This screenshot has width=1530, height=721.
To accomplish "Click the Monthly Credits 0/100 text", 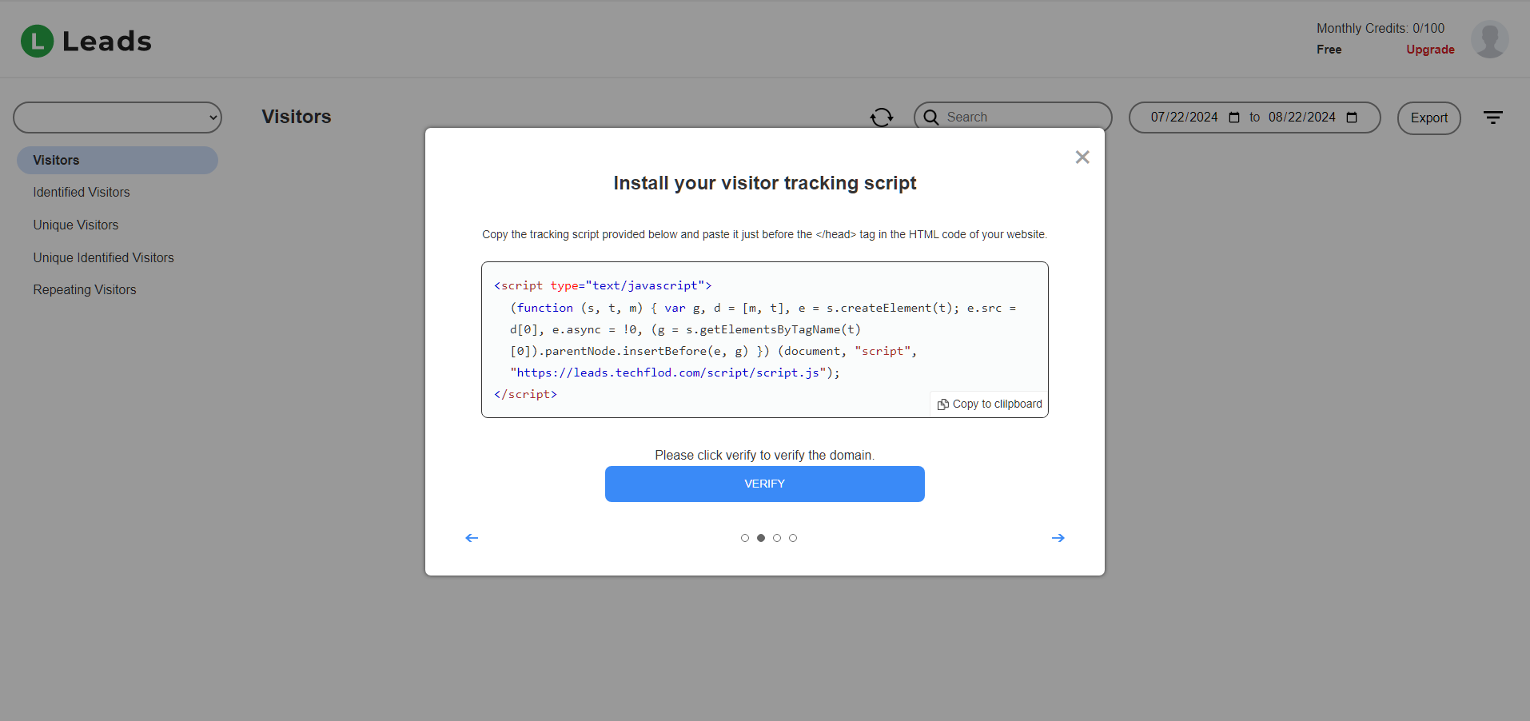I will pyautogui.click(x=1381, y=29).
